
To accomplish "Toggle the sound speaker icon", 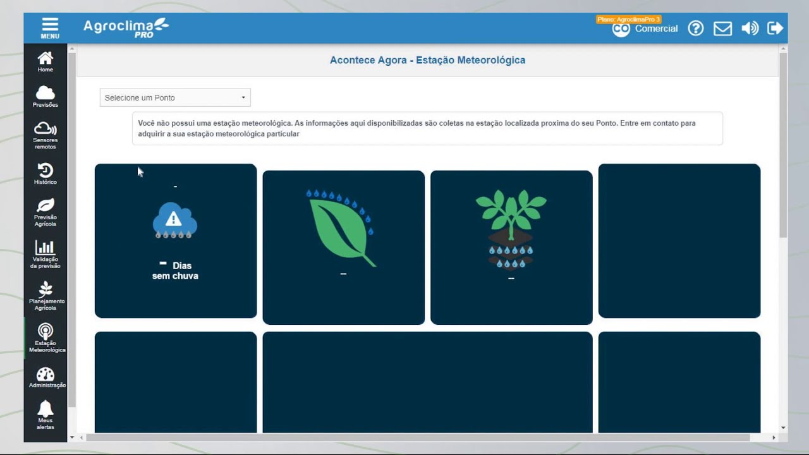I will (750, 28).
